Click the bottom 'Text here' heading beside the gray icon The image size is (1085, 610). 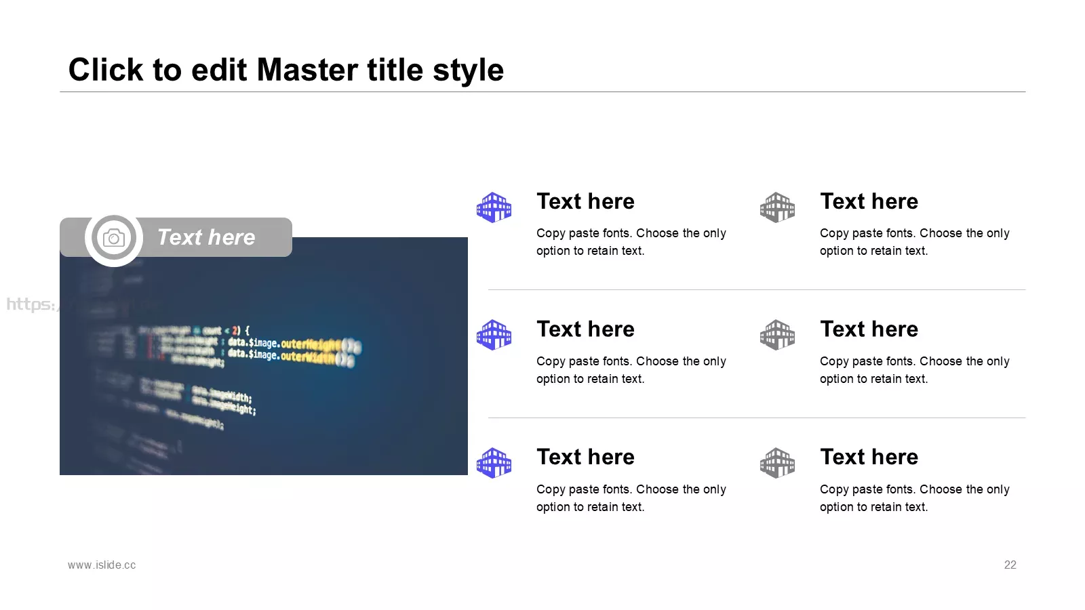(869, 457)
